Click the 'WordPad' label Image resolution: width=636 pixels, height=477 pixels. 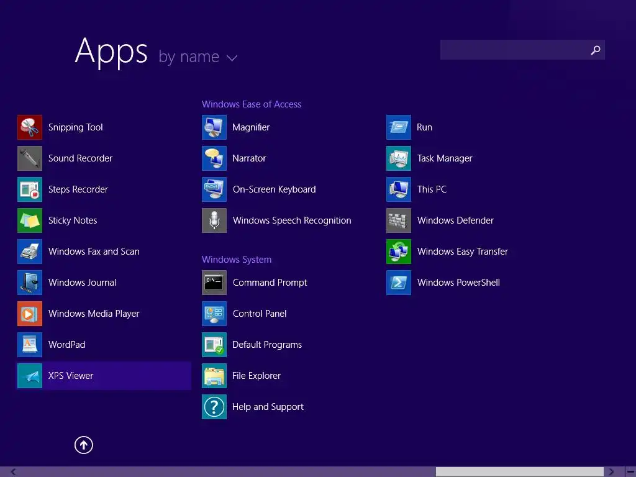[x=66, y=345]
